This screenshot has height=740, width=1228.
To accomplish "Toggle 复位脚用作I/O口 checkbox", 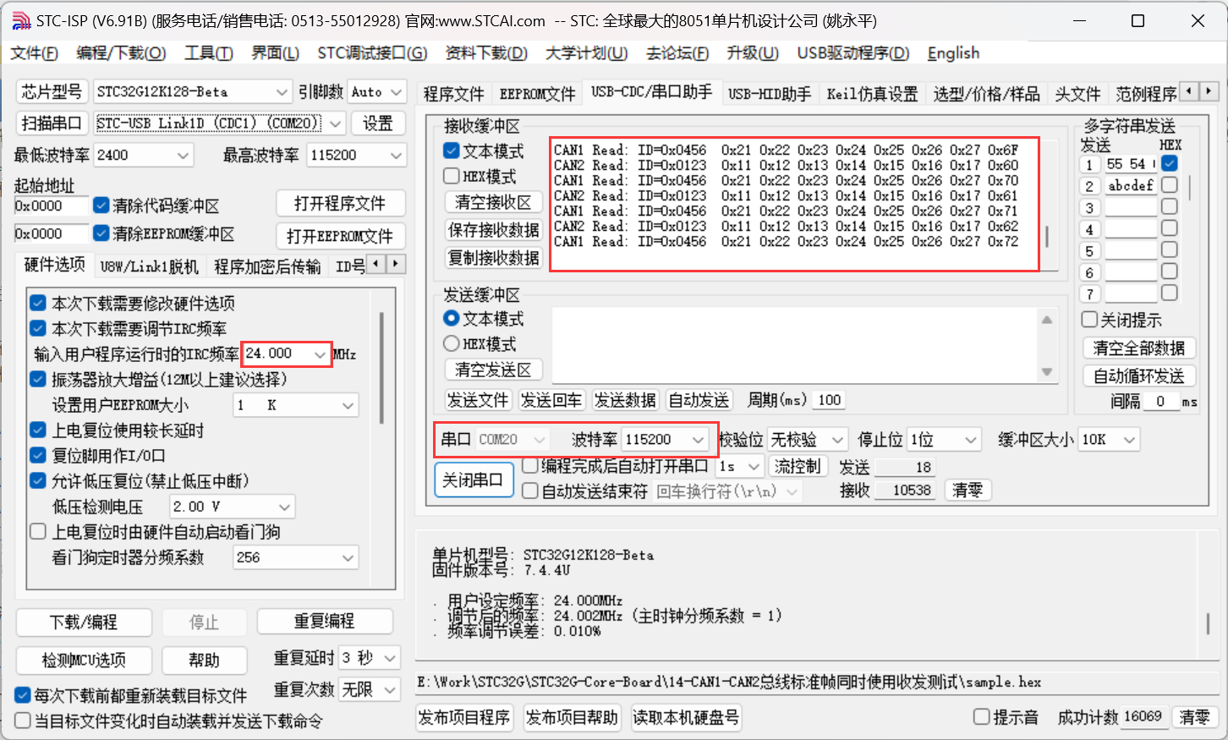I will click(x=38, y=456).
